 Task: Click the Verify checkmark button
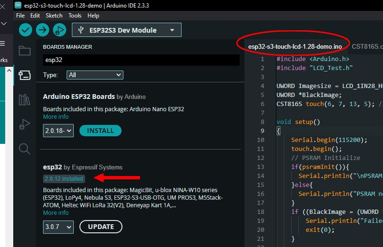pyautogui.click(x=26, y=30)
